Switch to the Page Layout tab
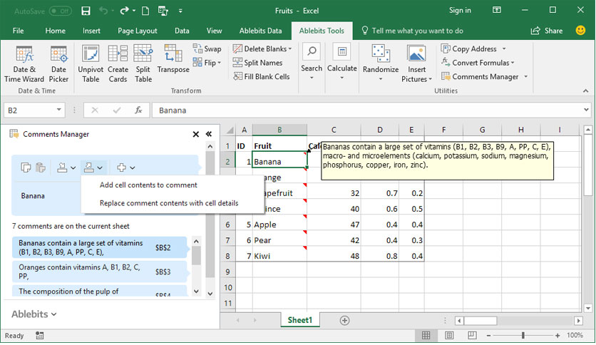 tap(137, 31)
